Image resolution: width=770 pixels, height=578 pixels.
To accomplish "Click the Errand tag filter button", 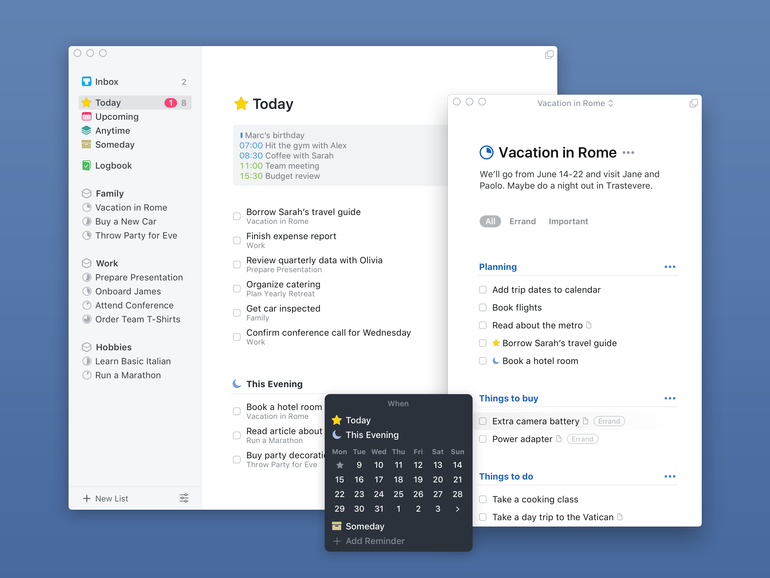I will point(522,220).
